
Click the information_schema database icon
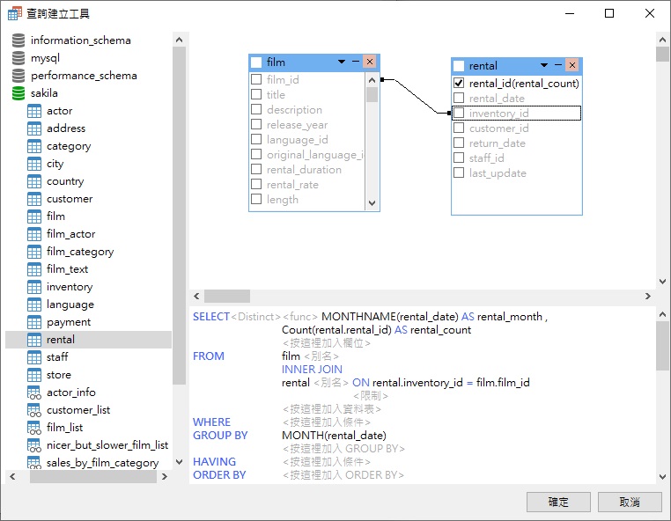[18, 40]
